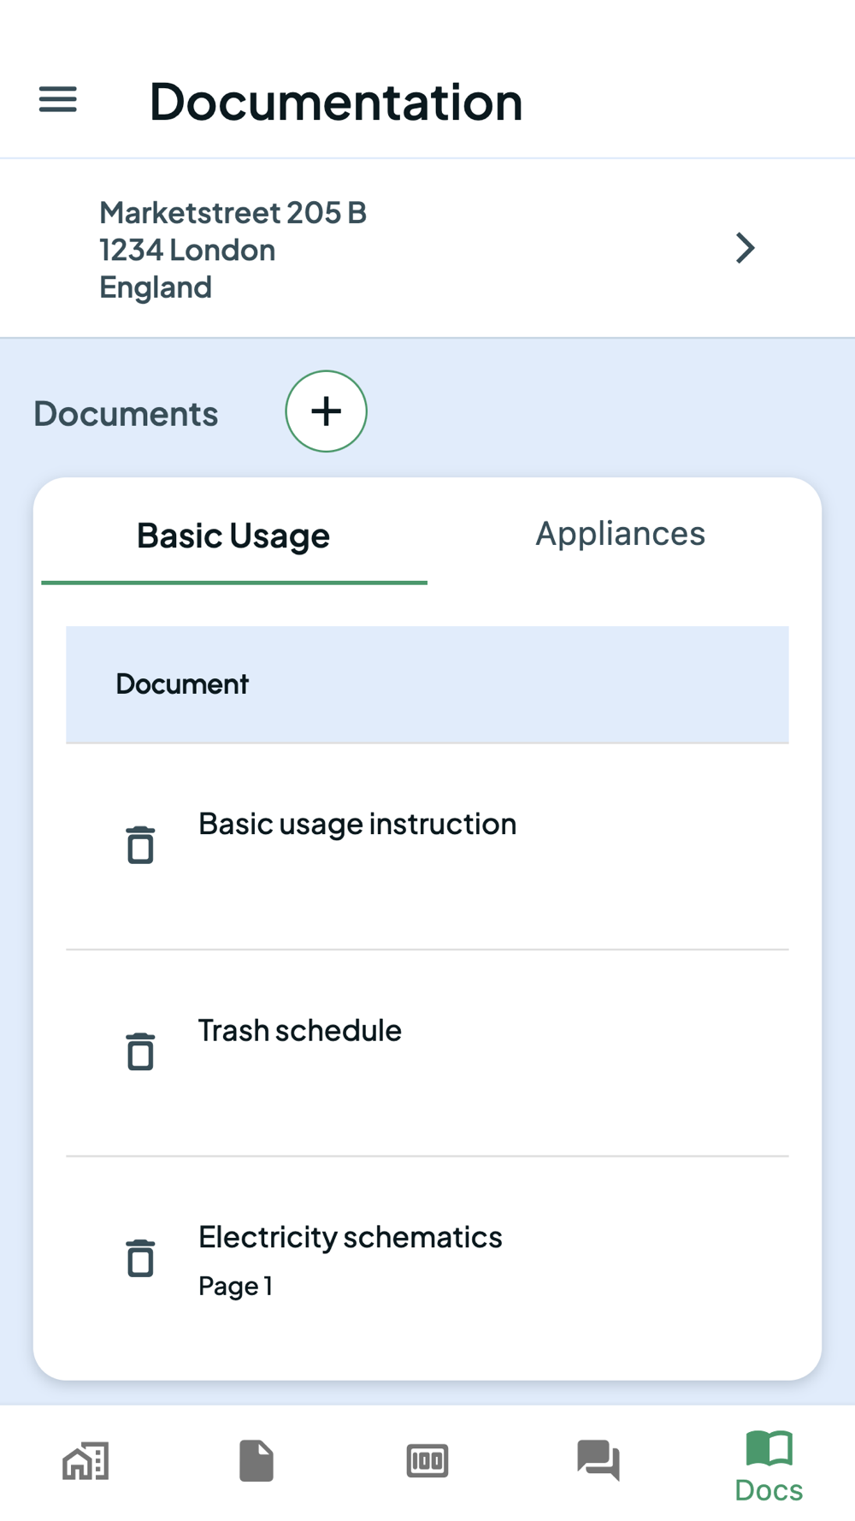Open the hamburger navigation menu
This screenshot has width=855, height=1521.
58,100
